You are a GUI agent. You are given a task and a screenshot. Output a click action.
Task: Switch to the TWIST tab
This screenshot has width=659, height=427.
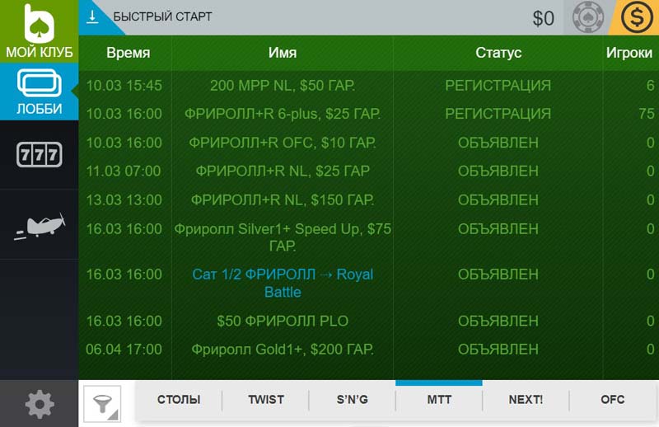click(265, 399)
